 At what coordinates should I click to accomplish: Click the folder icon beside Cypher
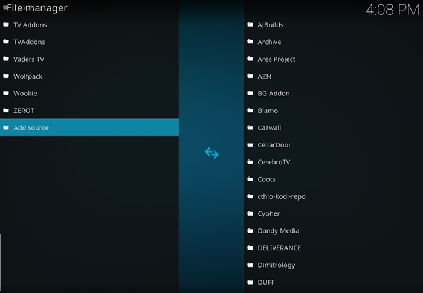click(250, 213)
